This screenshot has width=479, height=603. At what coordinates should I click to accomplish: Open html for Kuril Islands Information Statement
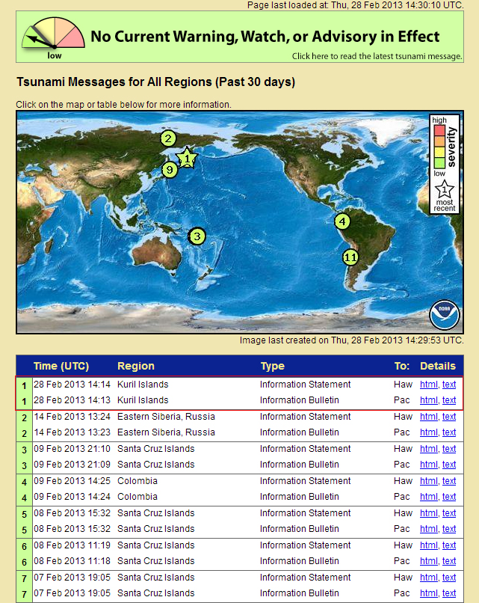coord(428,385)
